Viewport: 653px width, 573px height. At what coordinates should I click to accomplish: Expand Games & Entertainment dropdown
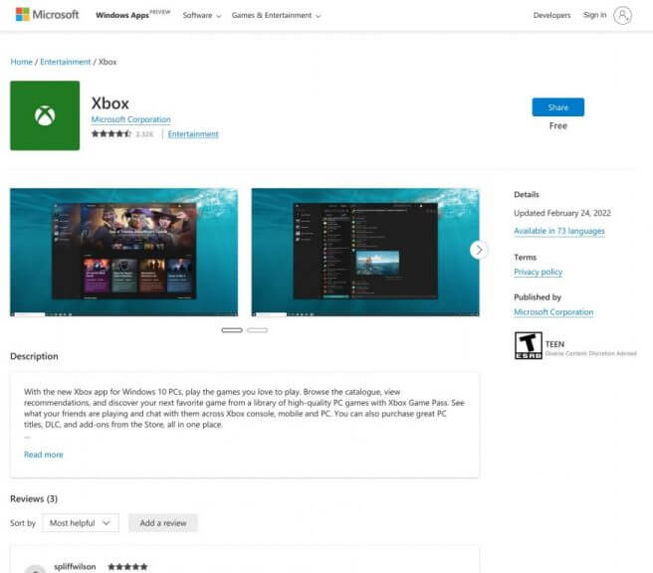pos(276,15)
